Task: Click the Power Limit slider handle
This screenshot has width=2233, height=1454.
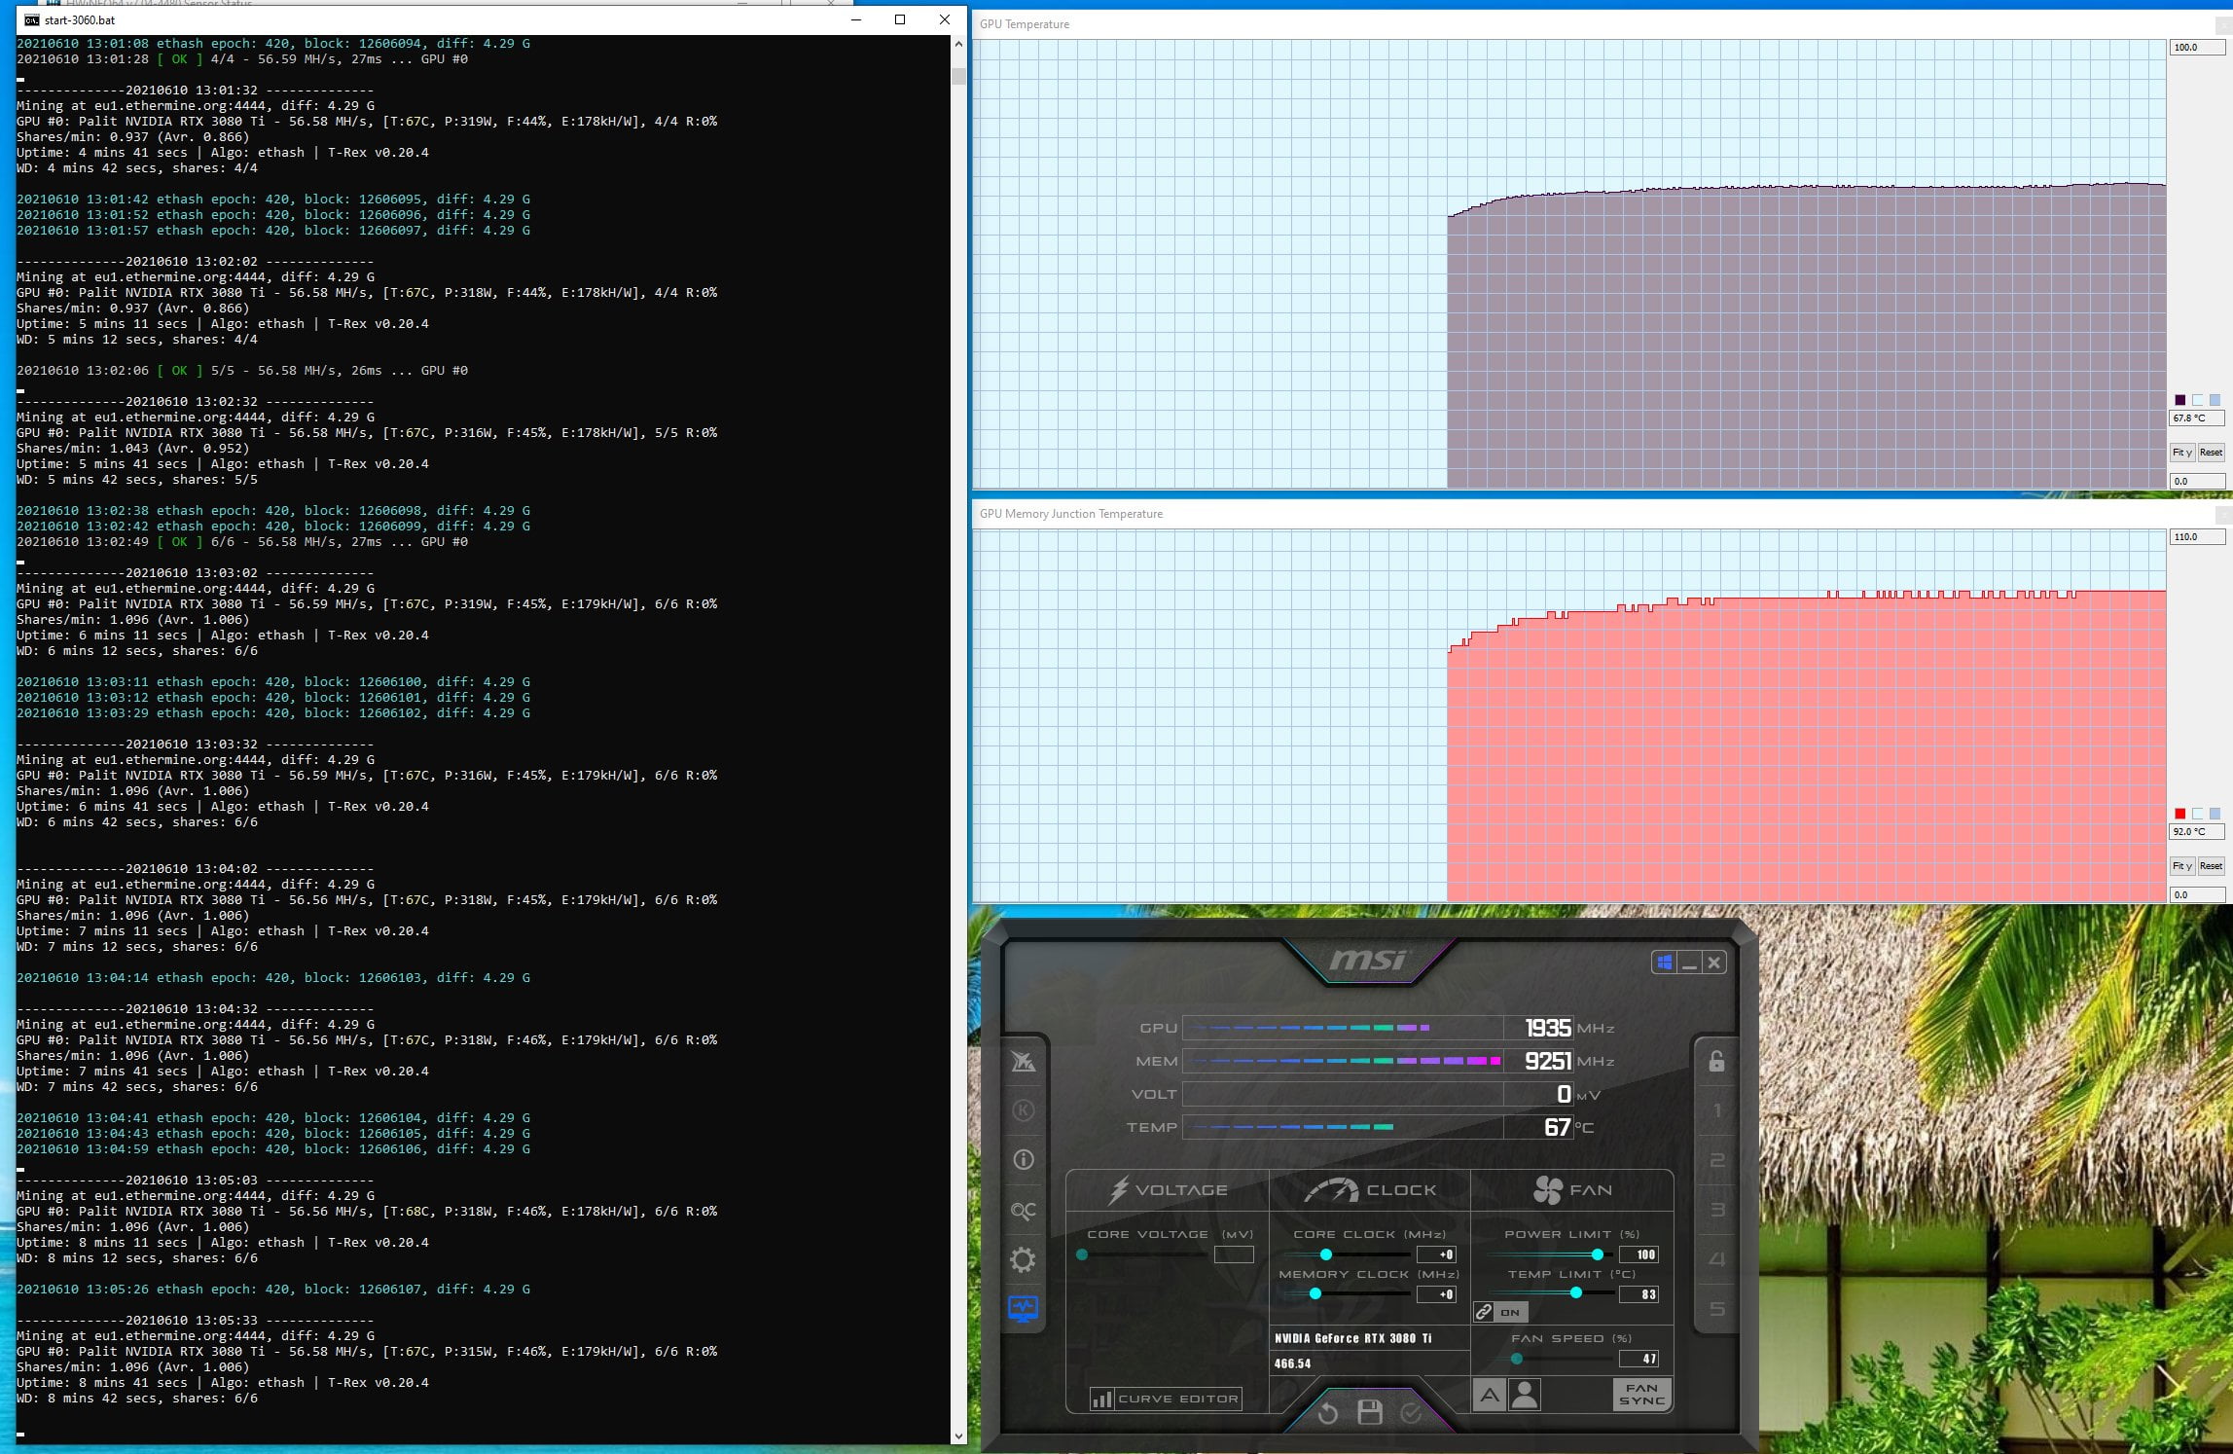Action: point(1597,1254)
